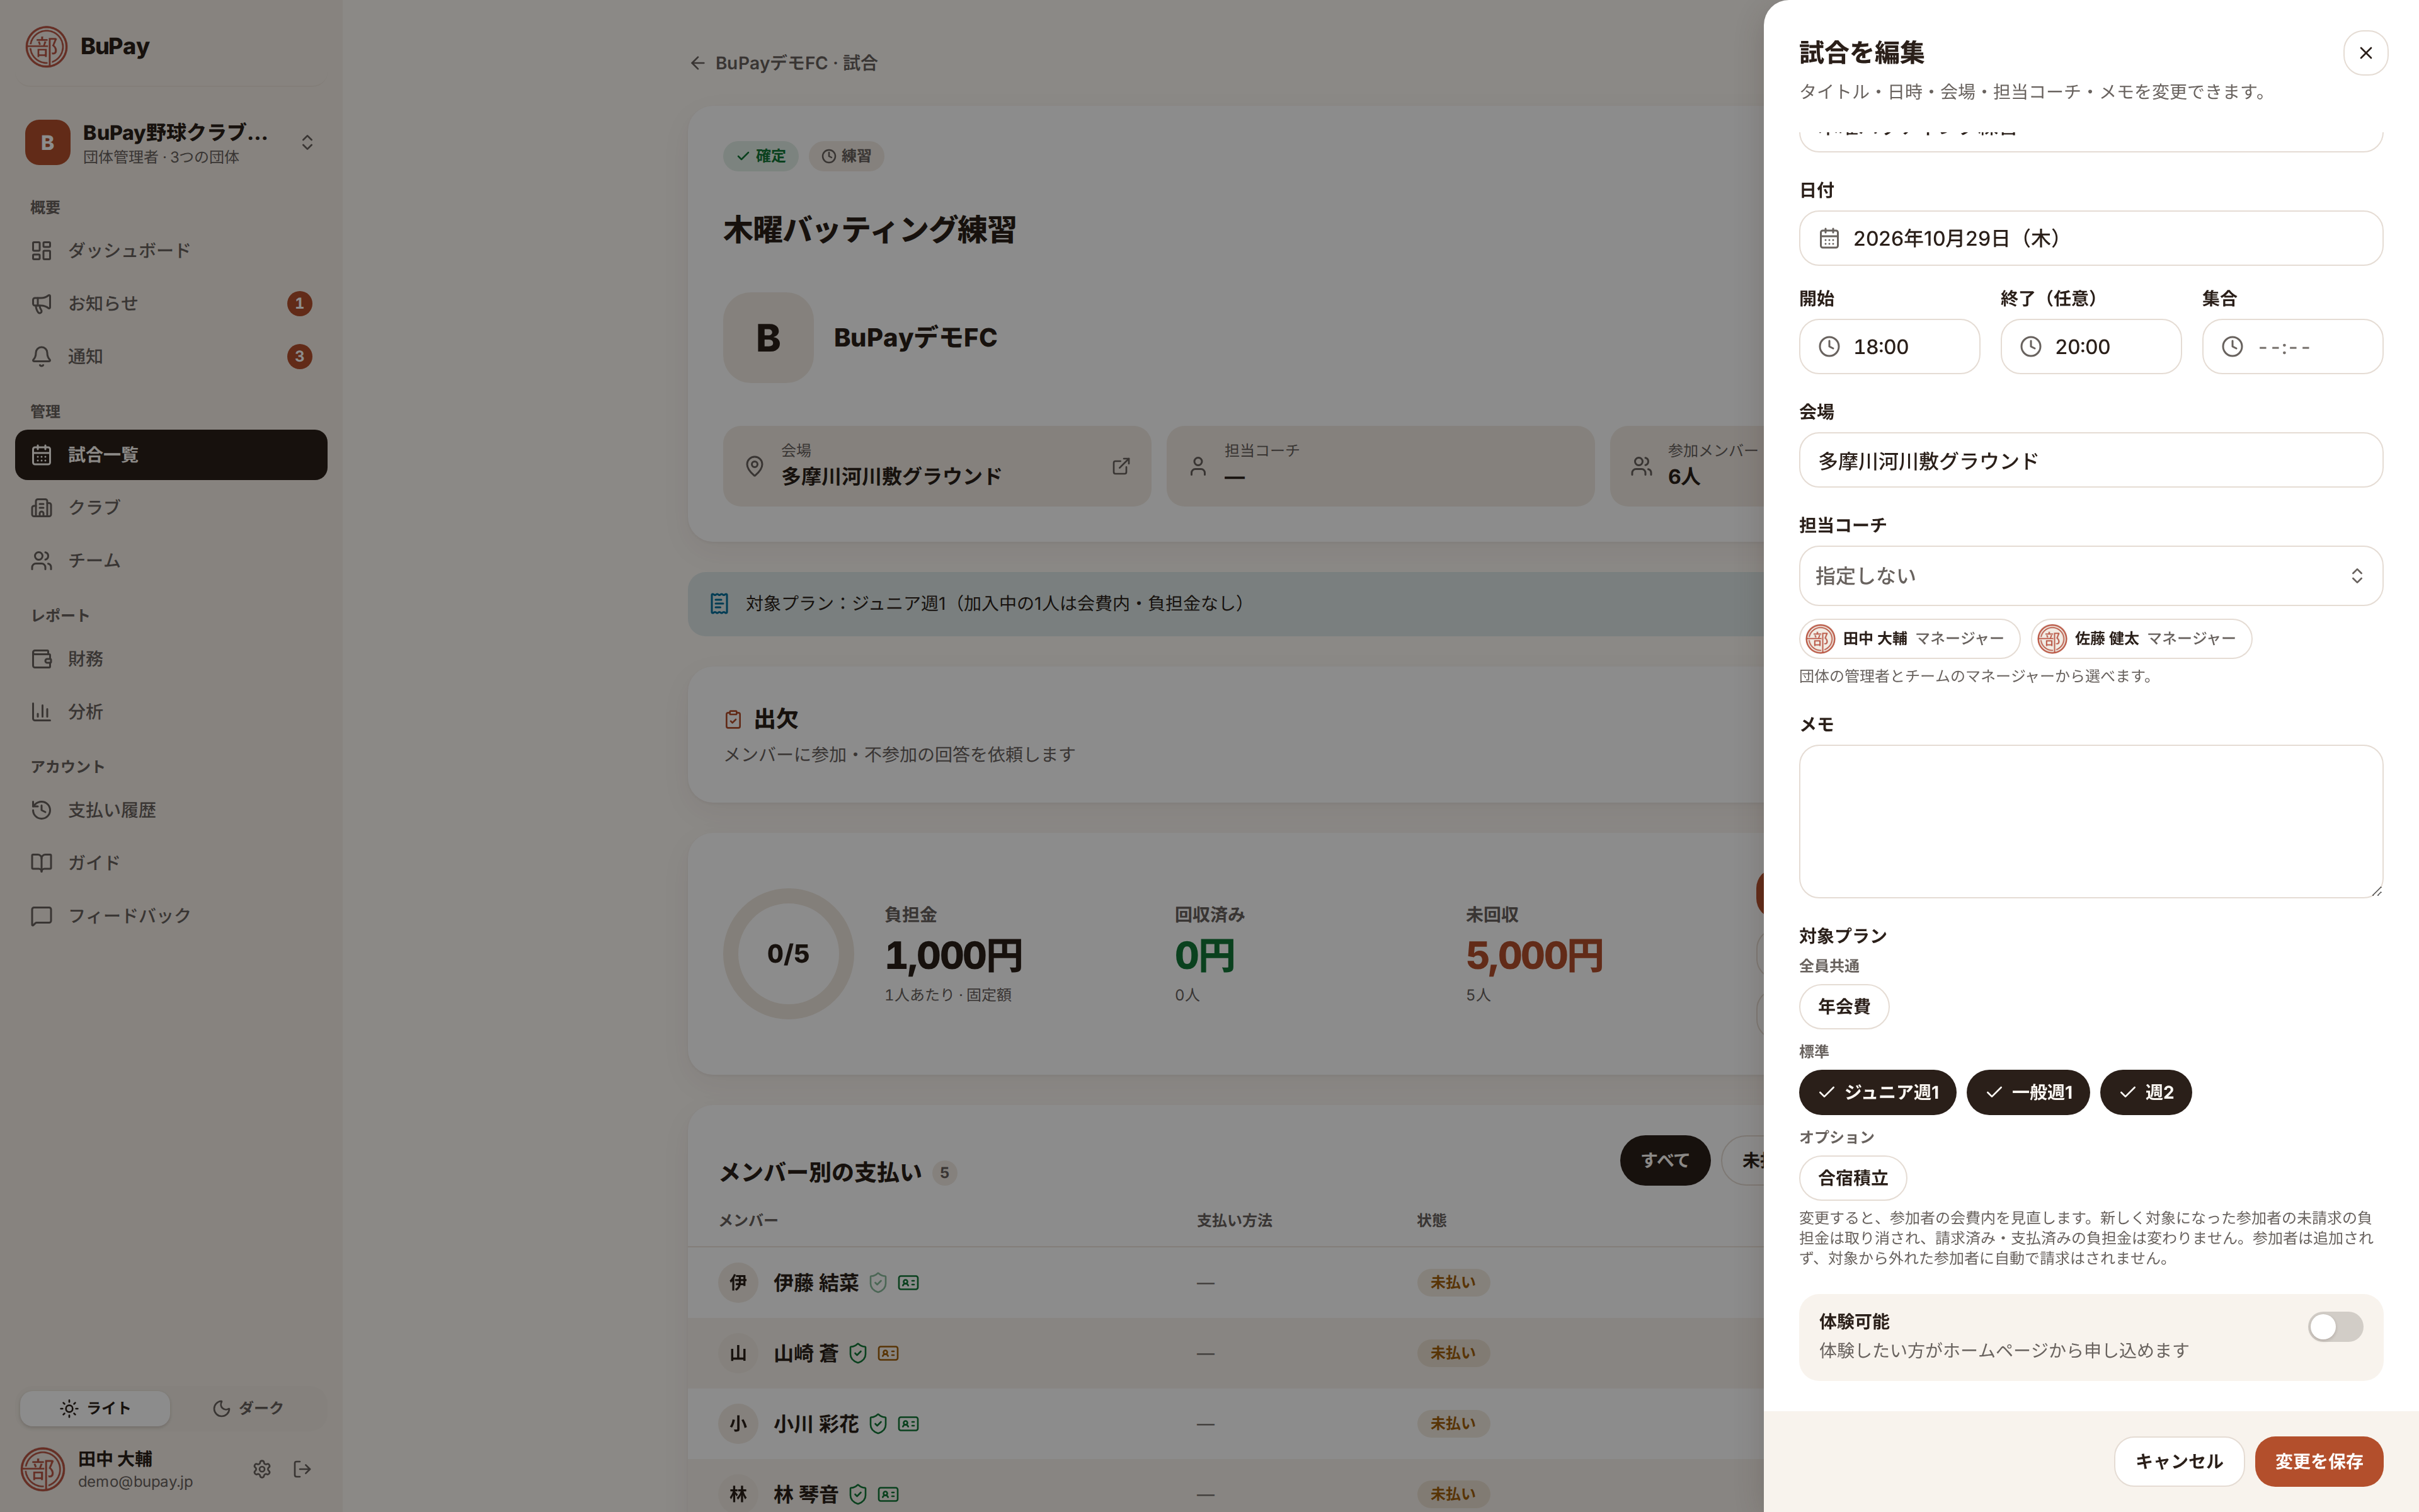
Task: Click the red badge on 通知
Action: [x=299, y=356]
